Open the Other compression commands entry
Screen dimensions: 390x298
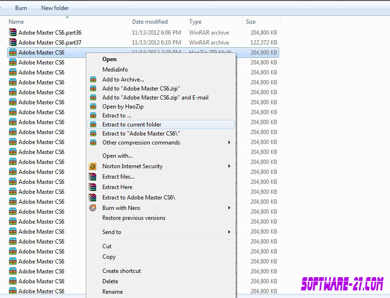(x=141, y=142)
